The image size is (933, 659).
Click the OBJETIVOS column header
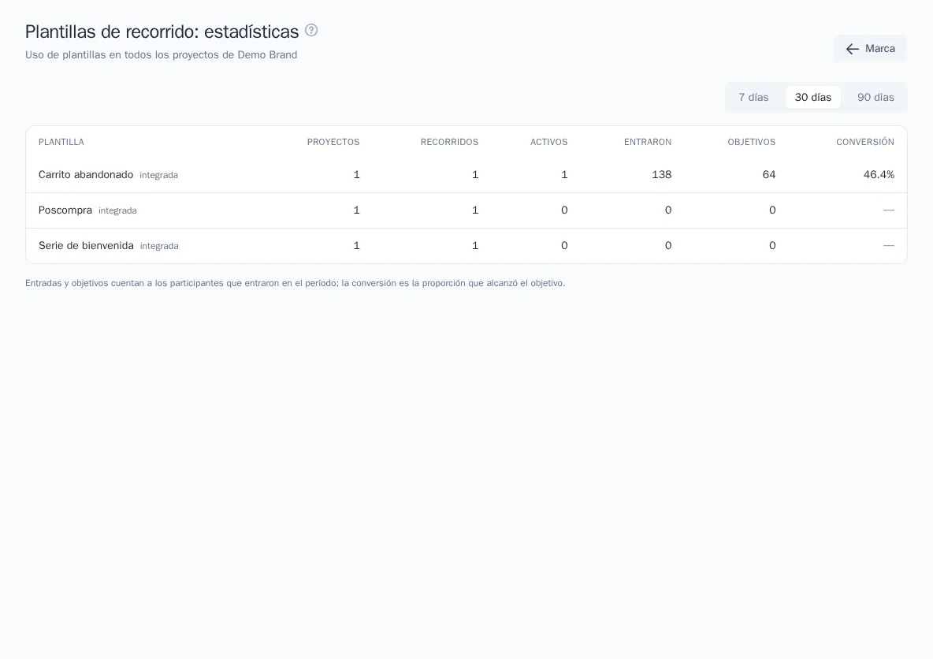(752, 142)
